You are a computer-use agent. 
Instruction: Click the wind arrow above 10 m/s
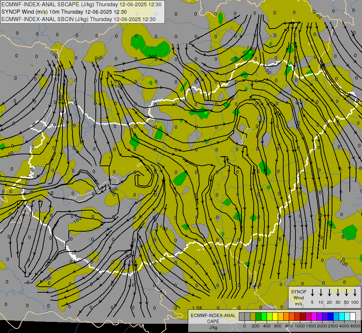coord(321,293)
